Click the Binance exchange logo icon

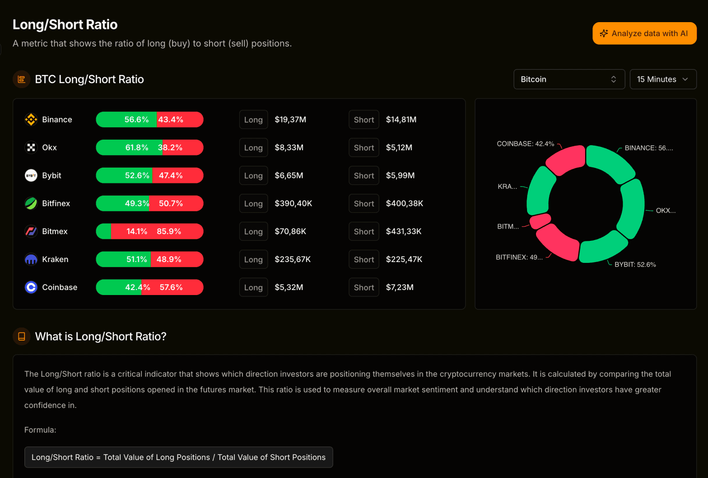[x=31, y=120]
